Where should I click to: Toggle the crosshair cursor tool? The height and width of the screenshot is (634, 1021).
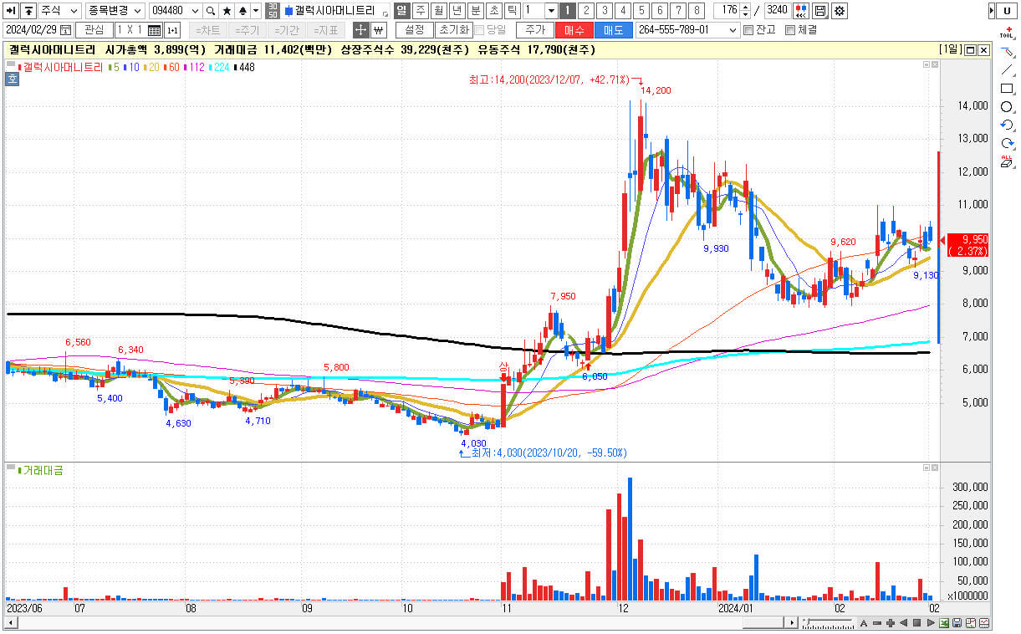tap(360, 30)
